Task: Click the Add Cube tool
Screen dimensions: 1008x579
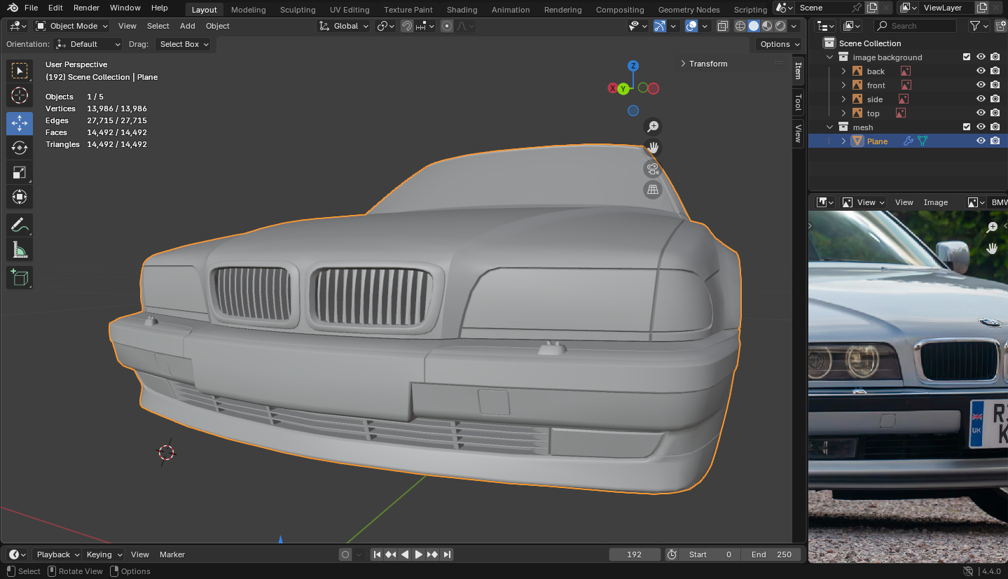Action: coord(20,277)
